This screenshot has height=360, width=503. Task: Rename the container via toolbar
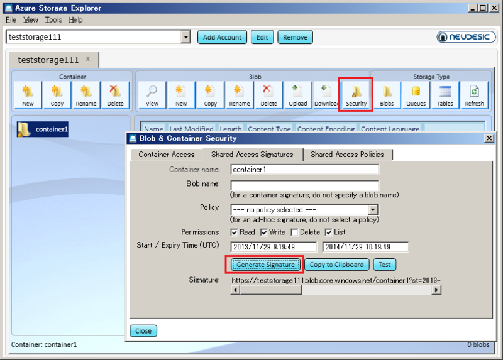tap(86, 95)
